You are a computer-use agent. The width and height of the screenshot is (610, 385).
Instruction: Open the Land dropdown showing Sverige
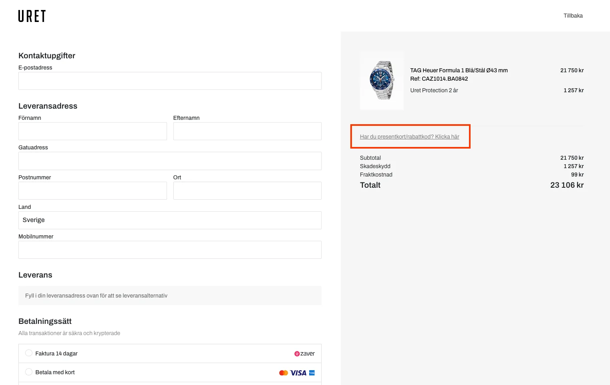point(170,220)
